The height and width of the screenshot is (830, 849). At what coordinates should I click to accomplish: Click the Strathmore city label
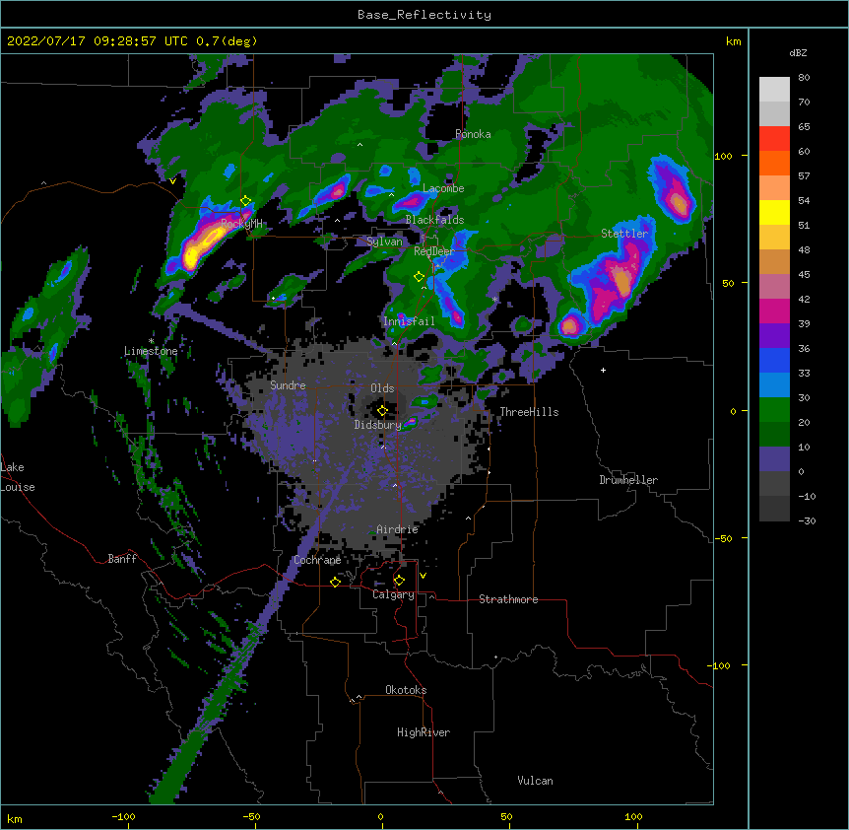(x=508, y=599)
